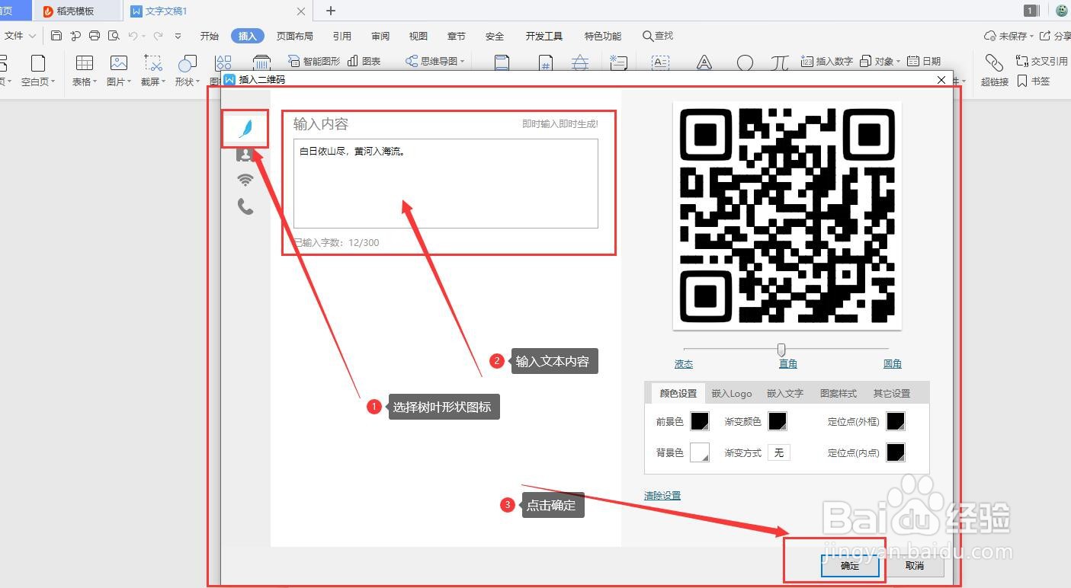Open the File (文件) menu dropdown
The height and width of the screenshot is (588, 1071).
click(20, 36)
